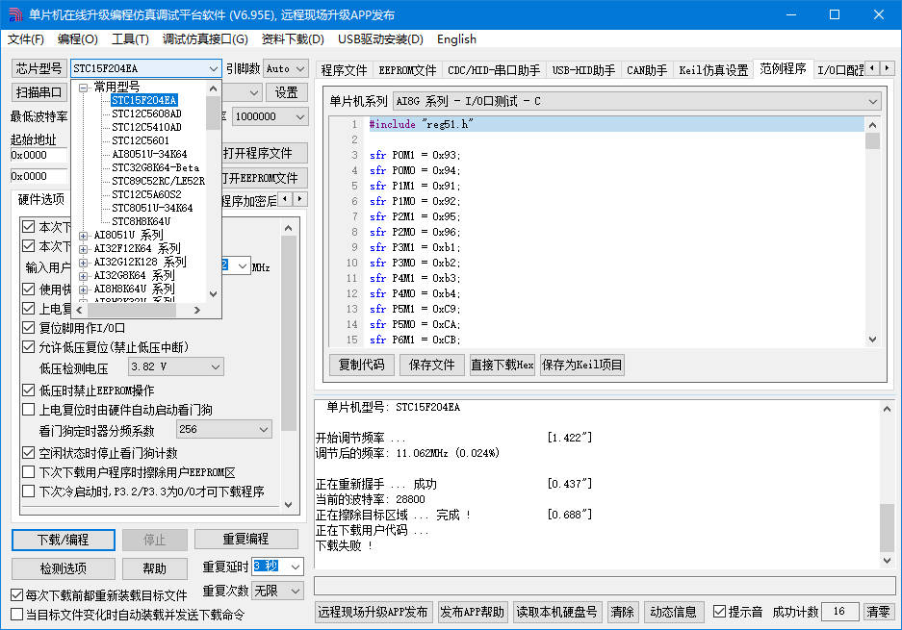Open the USB驱动安装(D) menu

point(380,39)
